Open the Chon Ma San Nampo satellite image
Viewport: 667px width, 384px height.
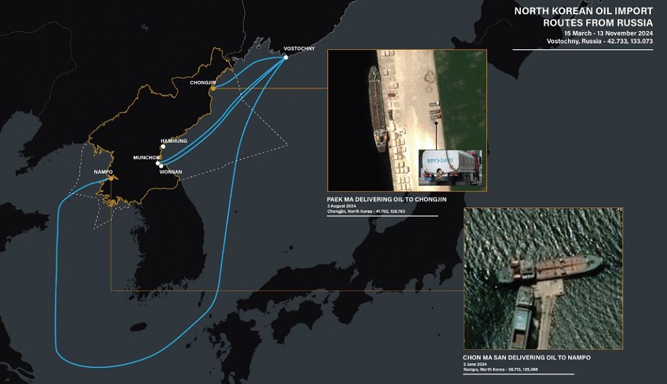pyautogui.click(x=543, y=278)
